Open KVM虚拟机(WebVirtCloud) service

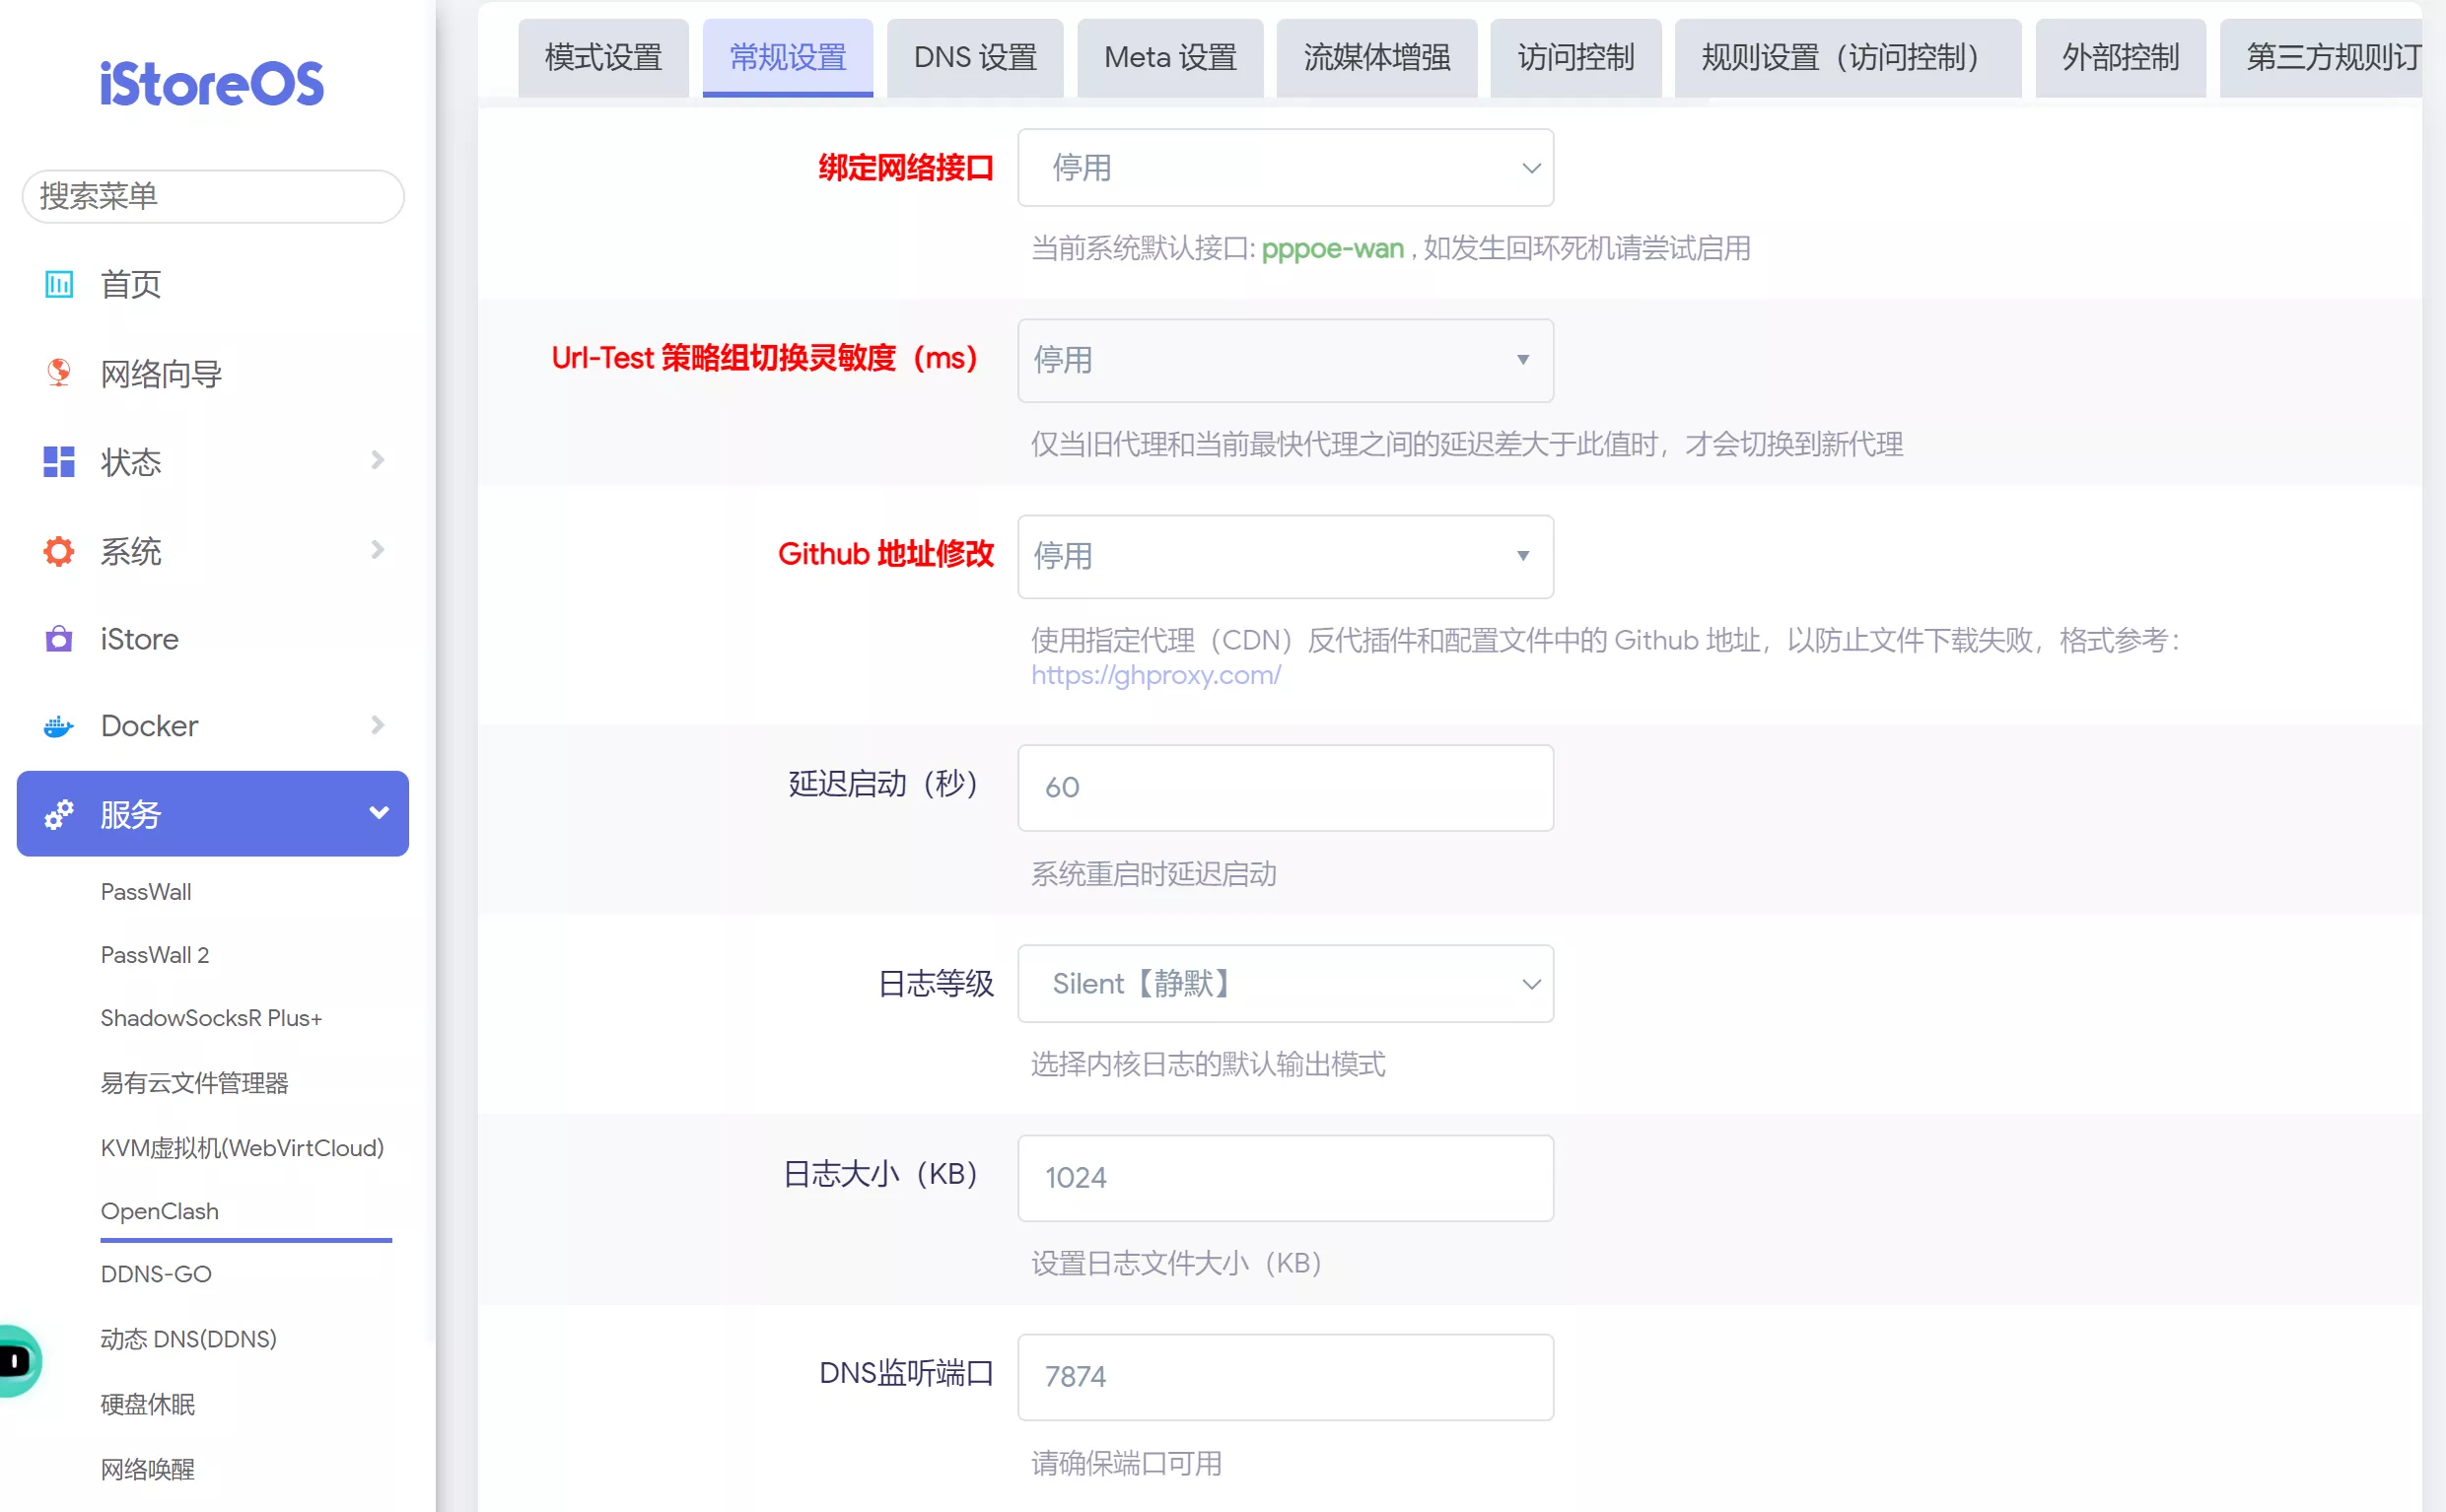(x=242, y=1148)
